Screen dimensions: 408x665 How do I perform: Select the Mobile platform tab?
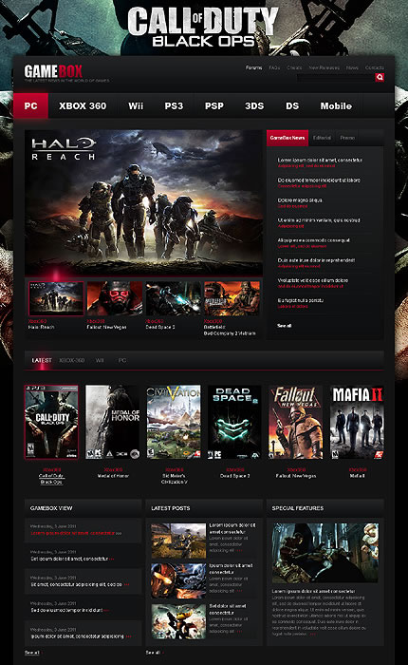coord(336,106)
